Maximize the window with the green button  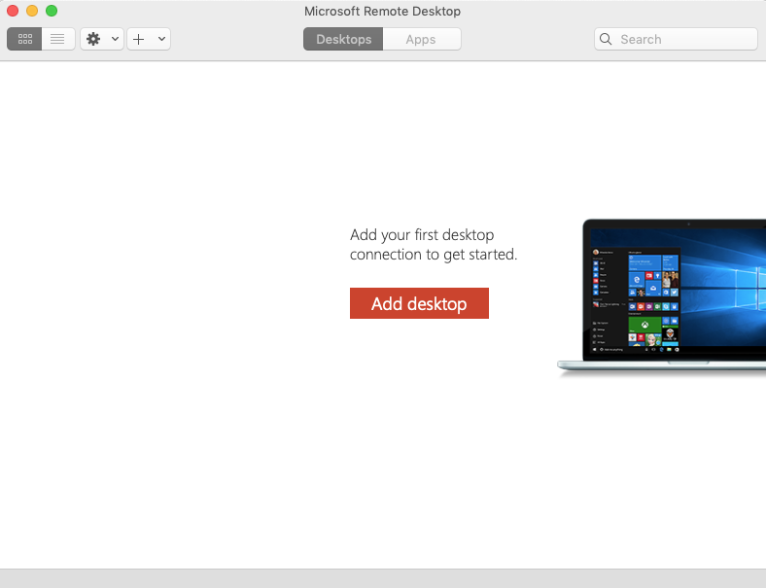click(52, 11)
